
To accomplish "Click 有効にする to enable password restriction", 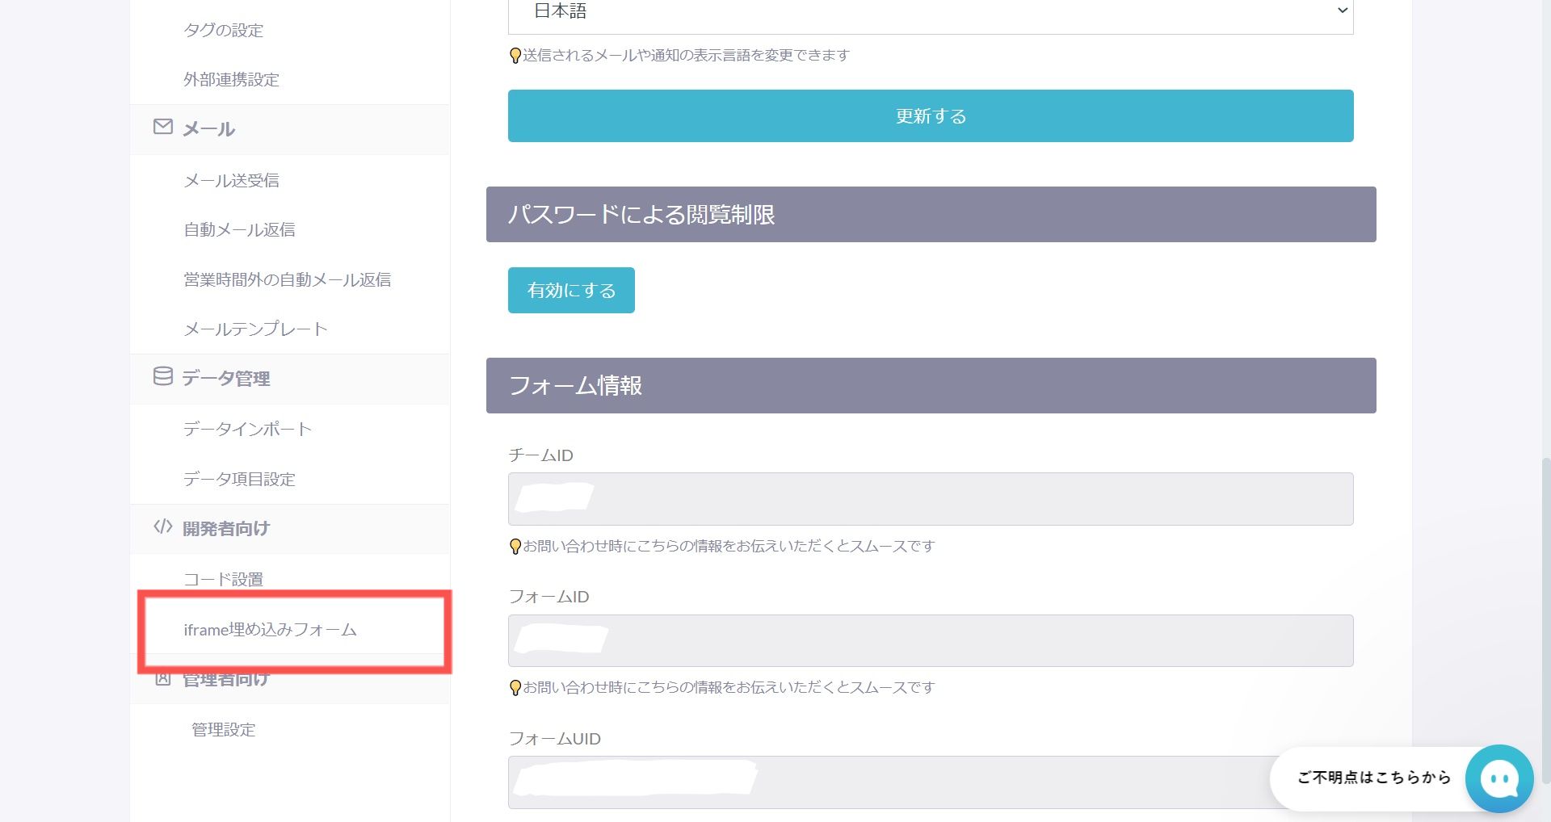I will coord(571,290).
